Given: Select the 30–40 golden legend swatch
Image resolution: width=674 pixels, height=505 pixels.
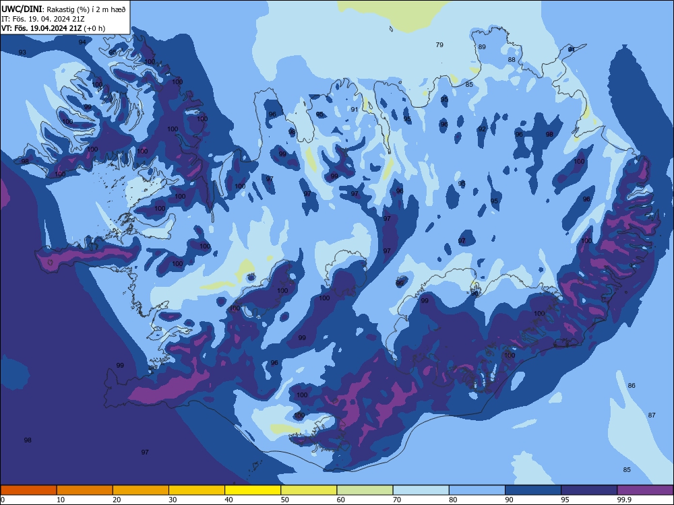Looking at the screenshot, I should (x=197, y=490).
